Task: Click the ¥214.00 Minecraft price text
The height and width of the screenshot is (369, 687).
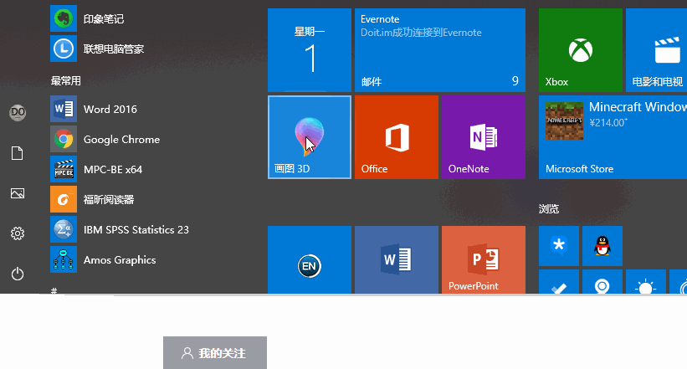Action: tap(608, 123)
